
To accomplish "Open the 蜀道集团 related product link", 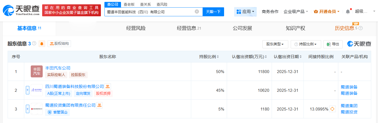I will point(349,106).
